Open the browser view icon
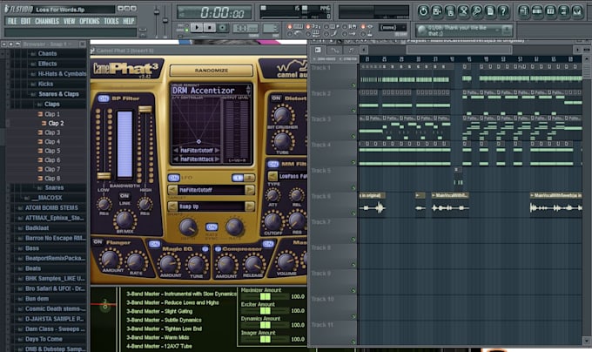 (563, 11)
